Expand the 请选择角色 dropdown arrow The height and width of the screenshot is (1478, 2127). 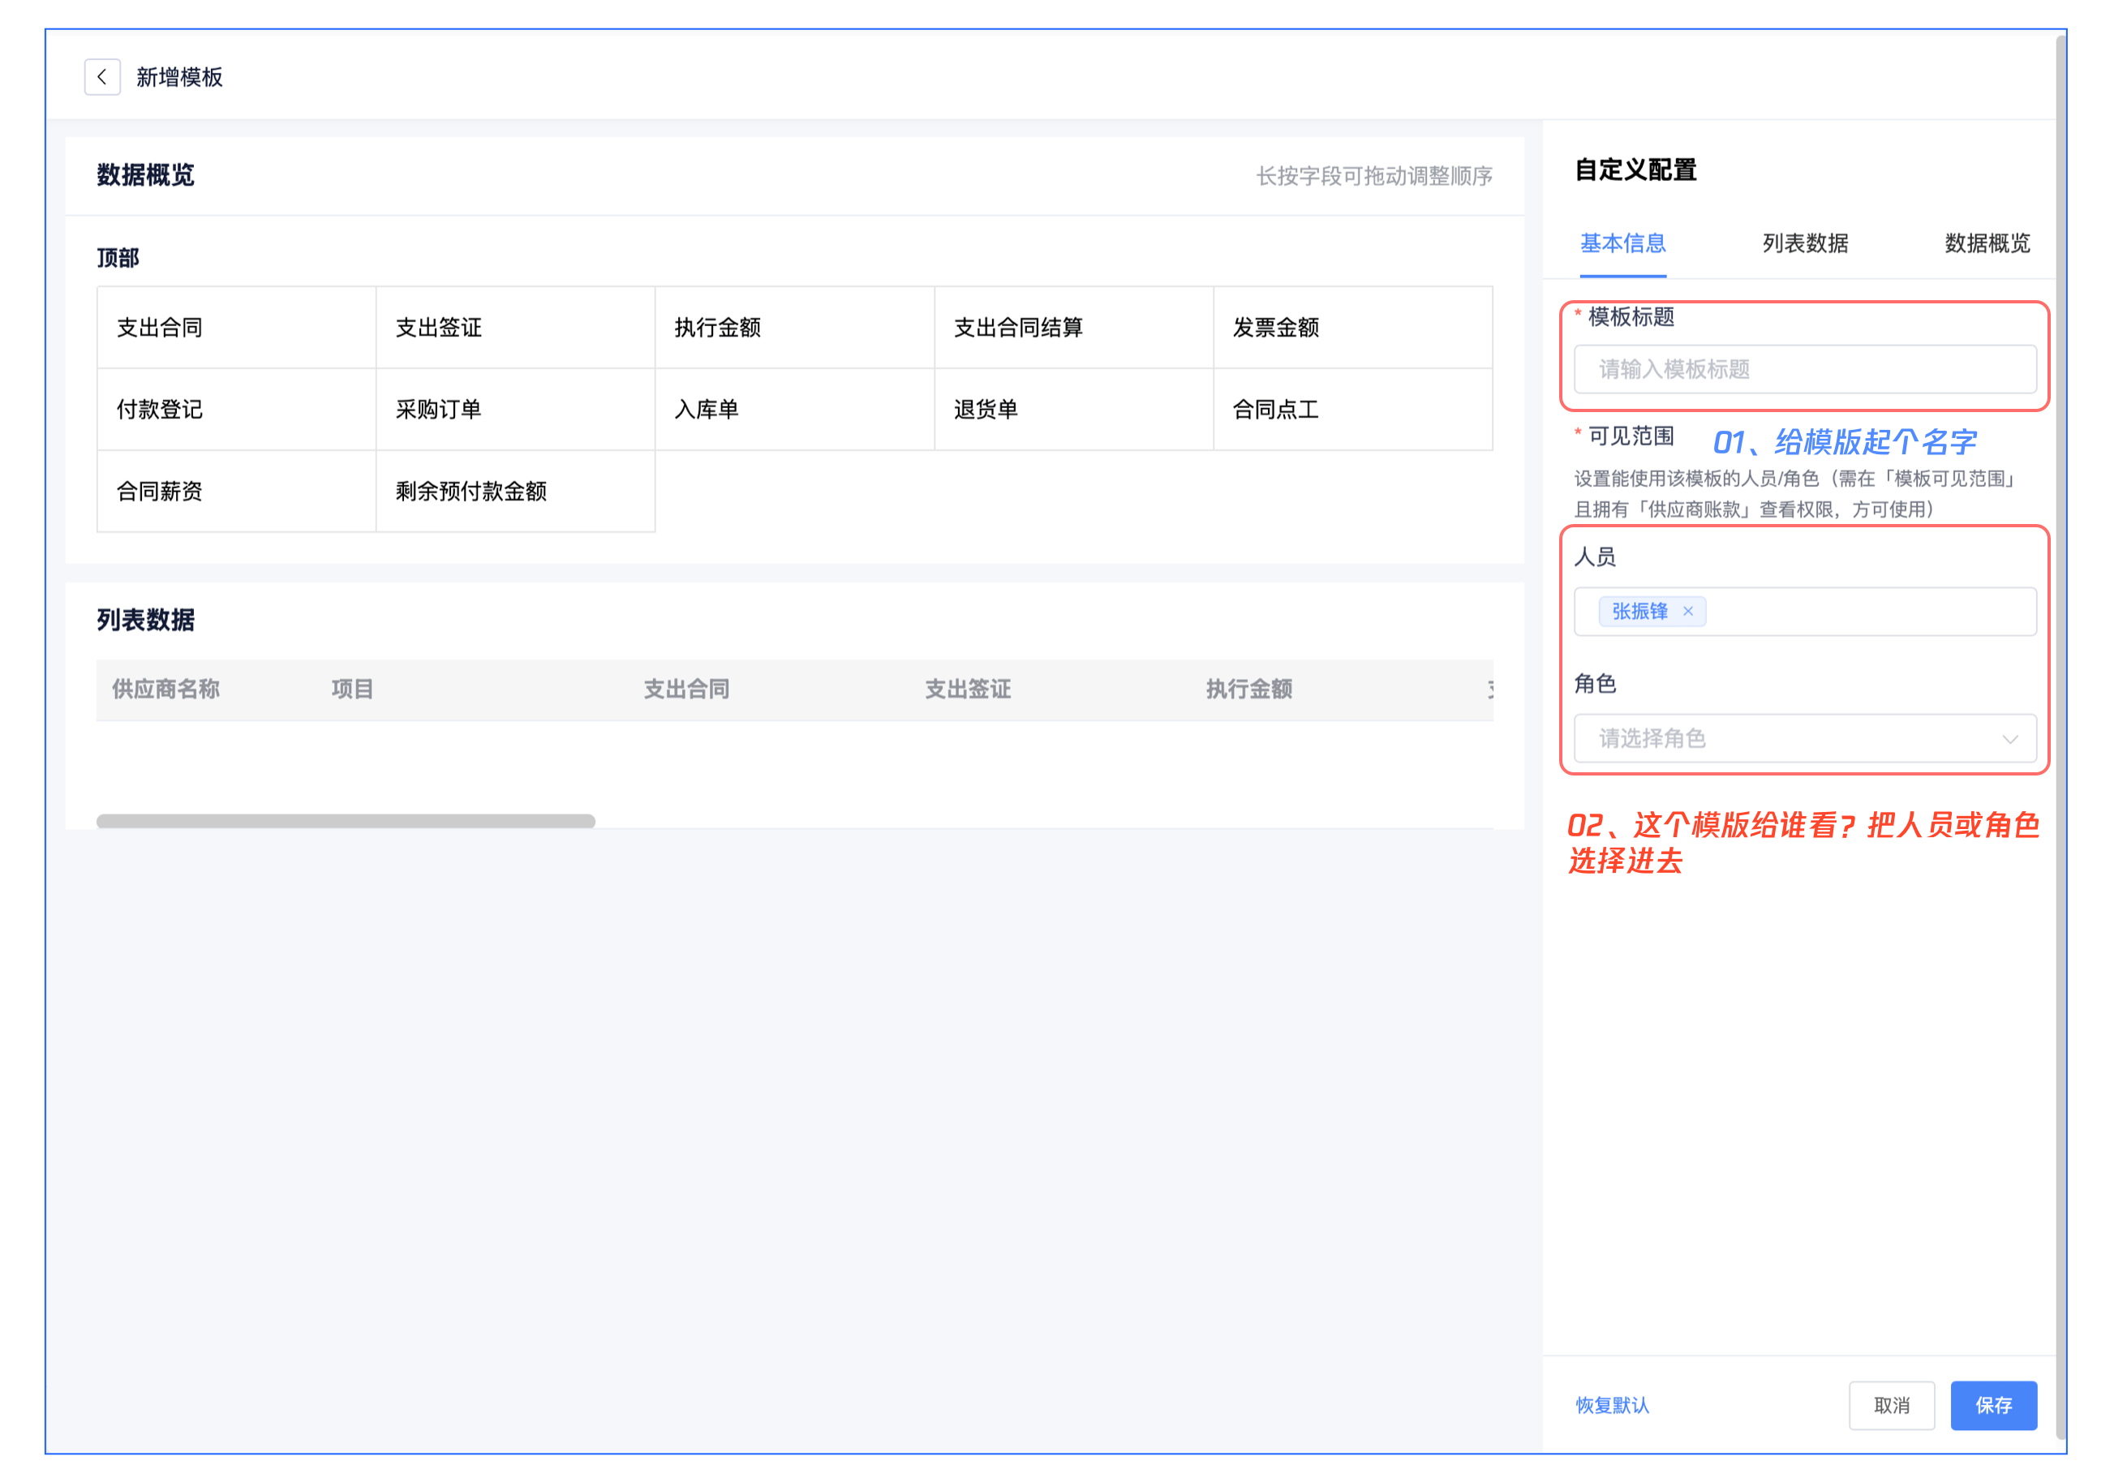pos(2009,739)
